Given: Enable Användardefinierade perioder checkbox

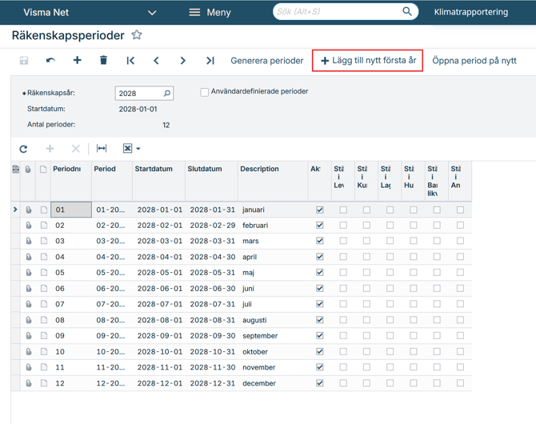Looking at the screenshot, I should (205, 92).
